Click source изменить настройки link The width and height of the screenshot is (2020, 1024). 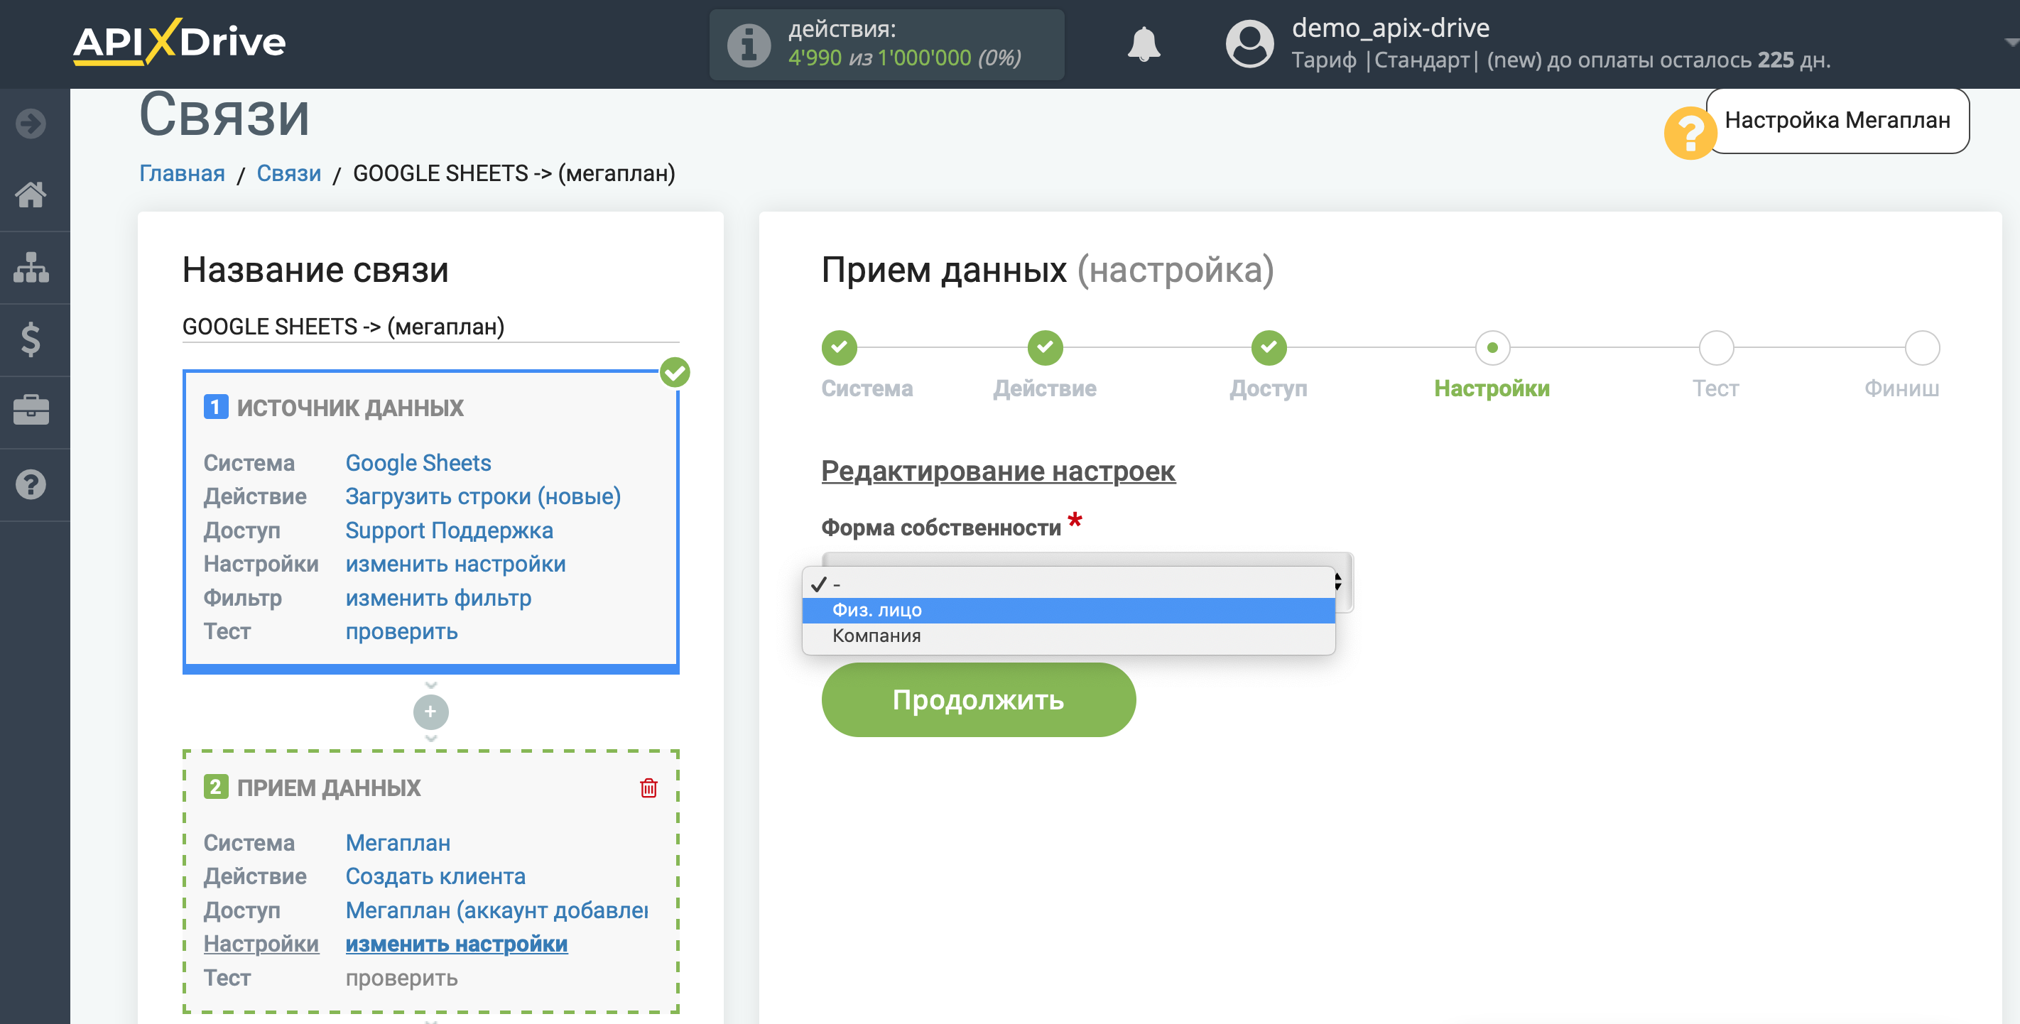455,564
